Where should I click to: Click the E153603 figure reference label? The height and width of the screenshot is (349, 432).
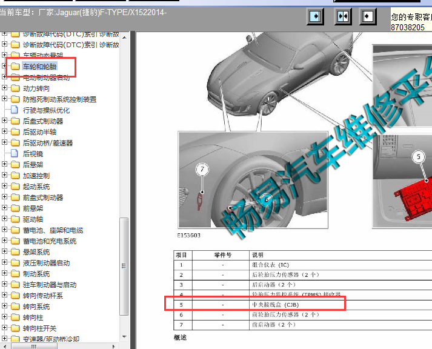pos(188,236)
